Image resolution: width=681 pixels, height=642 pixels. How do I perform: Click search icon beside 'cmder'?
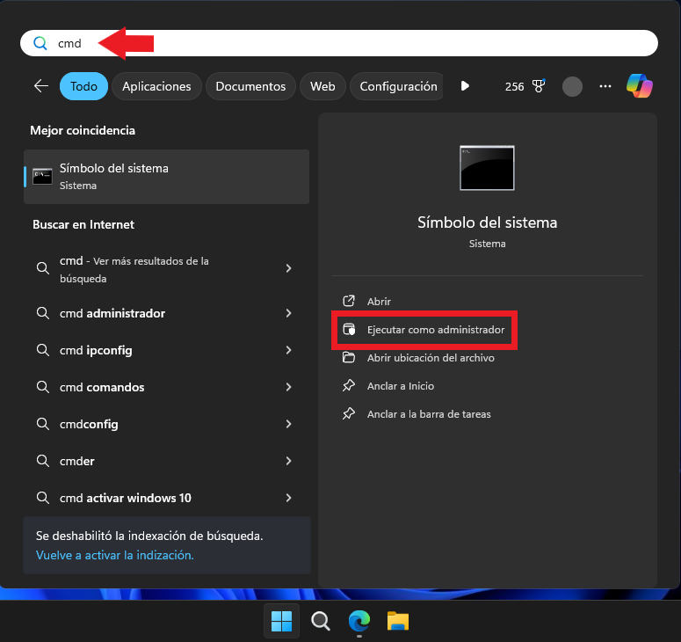click(x=42, y=461)
